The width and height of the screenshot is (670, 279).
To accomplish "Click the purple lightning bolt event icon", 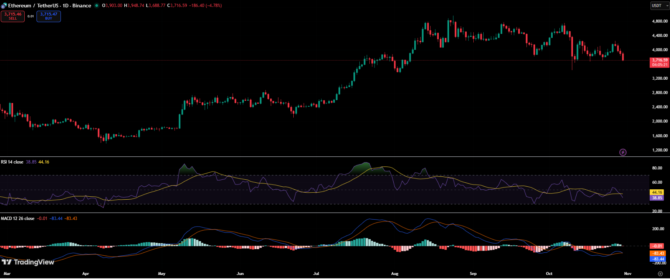I will click(623, 152).
